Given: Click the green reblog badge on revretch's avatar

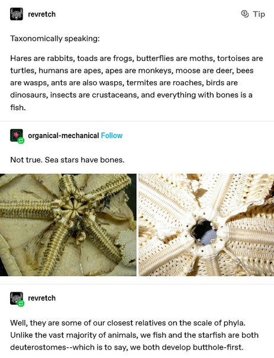Looking at the screenshot, I should click(x=21, y=303).
